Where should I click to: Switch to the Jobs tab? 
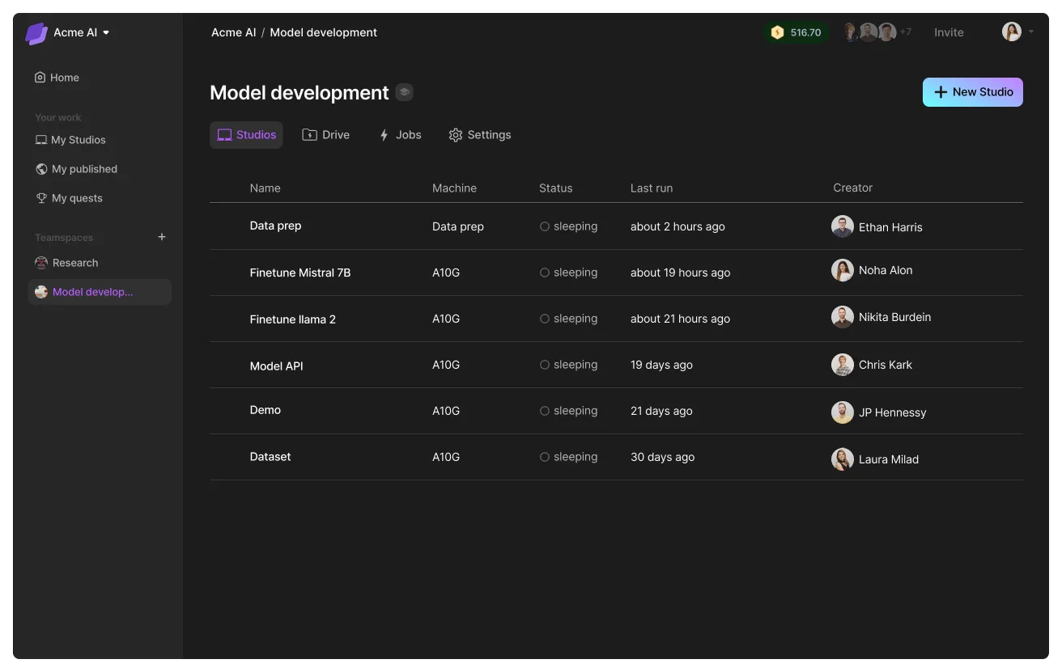point(400,135)
